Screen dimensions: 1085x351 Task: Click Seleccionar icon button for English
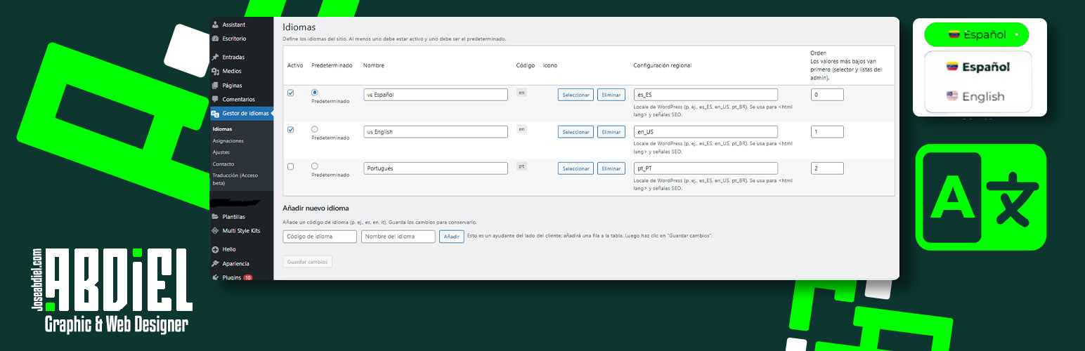[x=576, y=132]
